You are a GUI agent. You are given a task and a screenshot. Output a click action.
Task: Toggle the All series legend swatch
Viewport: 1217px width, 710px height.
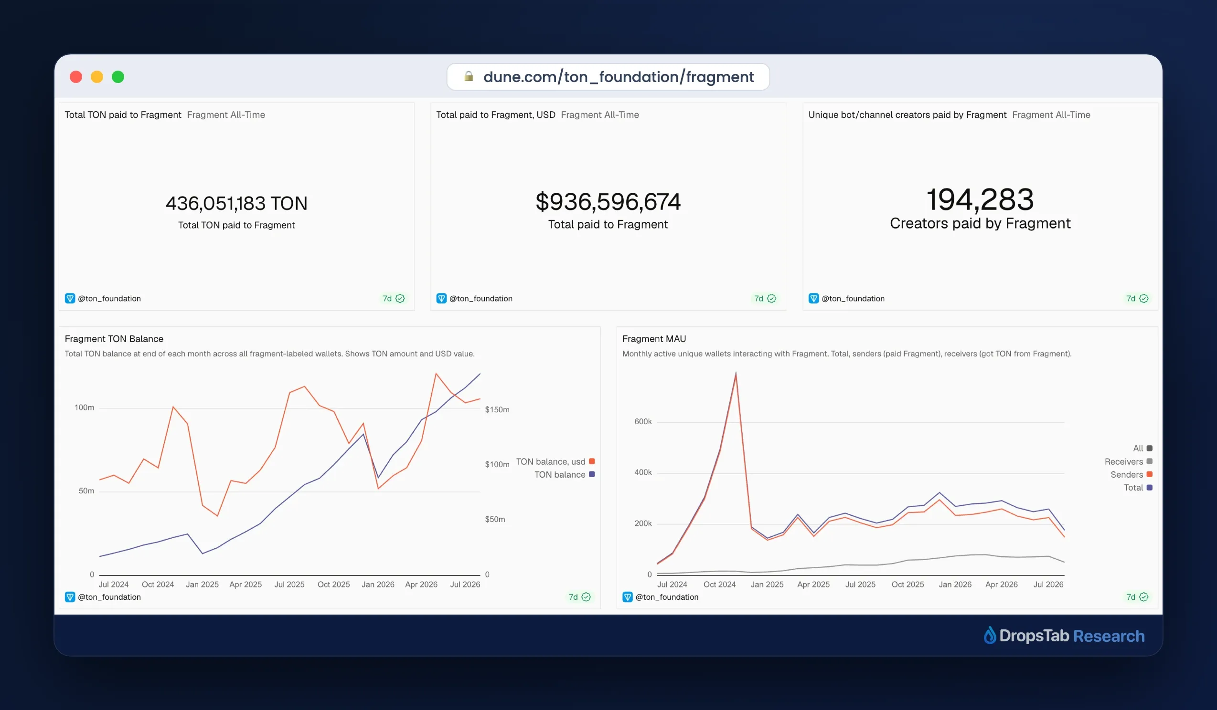tap(1149, 449)
